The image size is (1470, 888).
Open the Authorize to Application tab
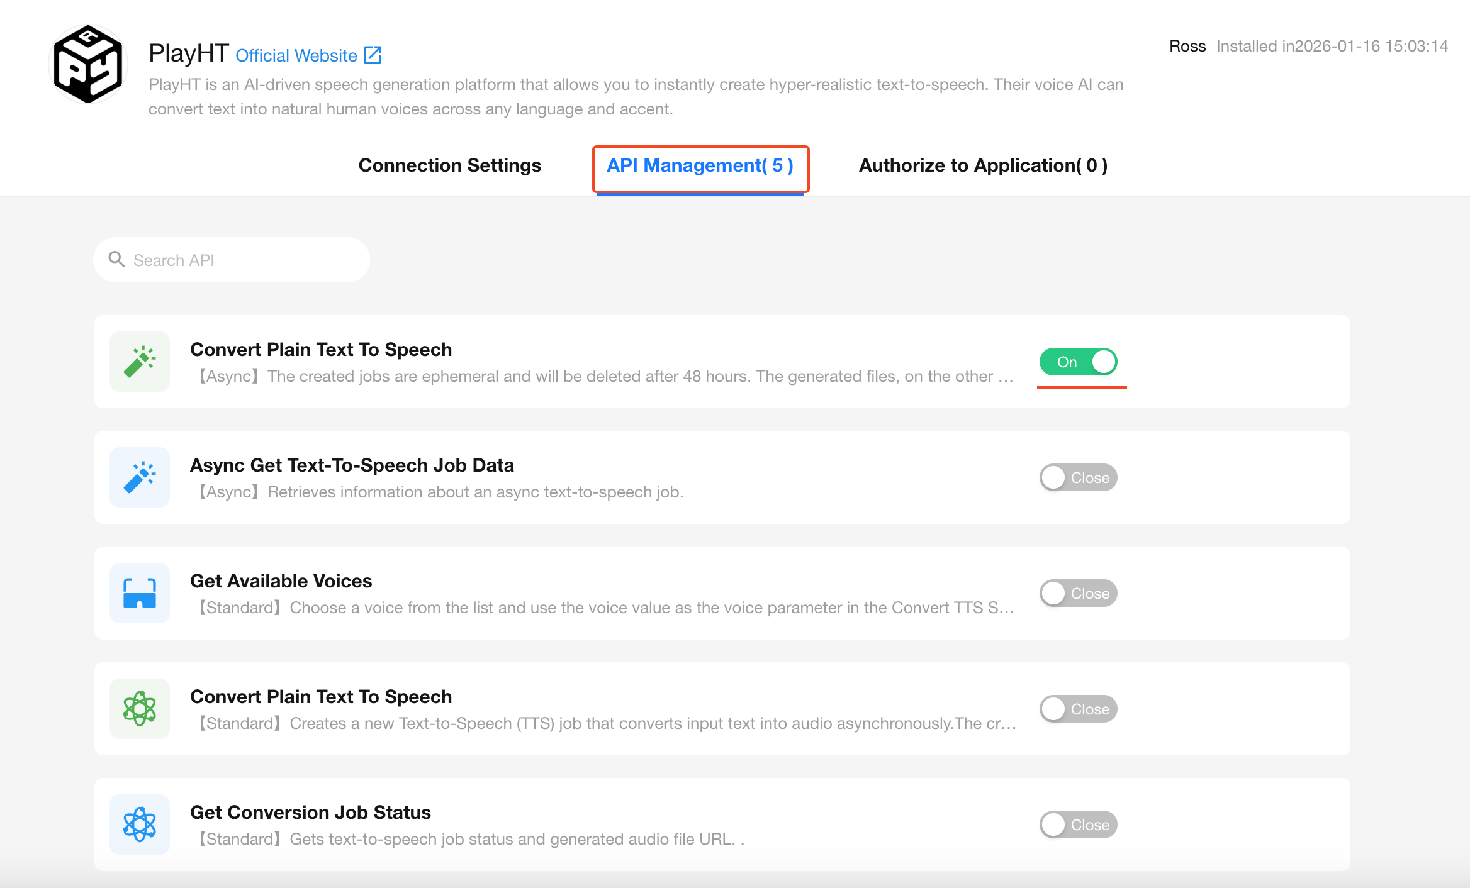click(983, 165)
